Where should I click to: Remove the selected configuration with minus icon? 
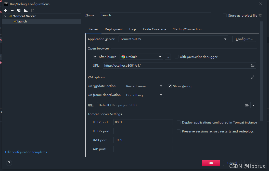tap(12, 10)
